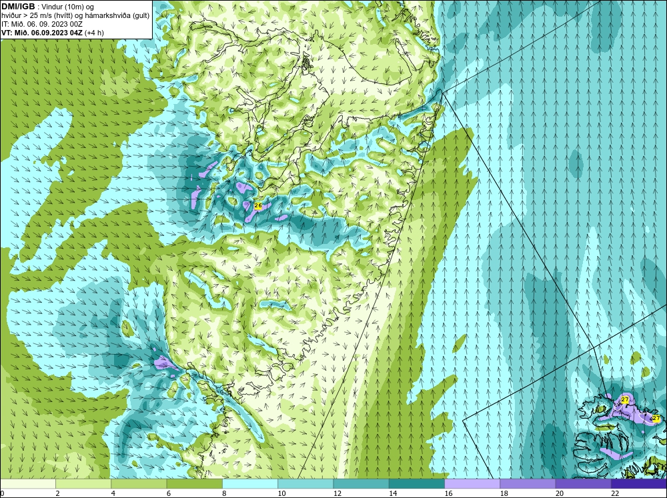Select the 18–20 m/s medium purple swatch
Image resolution: width=667 pixels, height=498 pixels.
point(528,484)
